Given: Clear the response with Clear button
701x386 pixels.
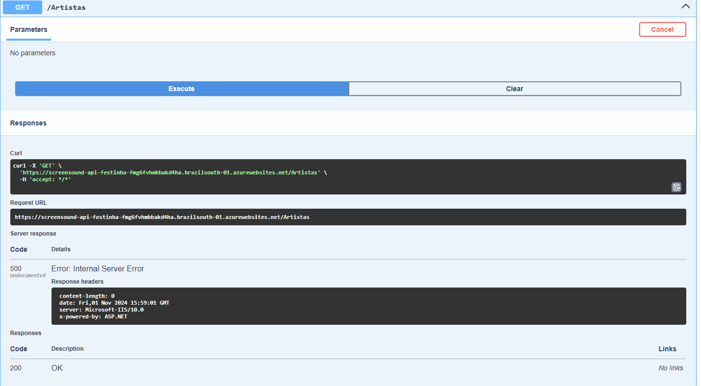Looking at the screenshot, I should pos(515,89).
